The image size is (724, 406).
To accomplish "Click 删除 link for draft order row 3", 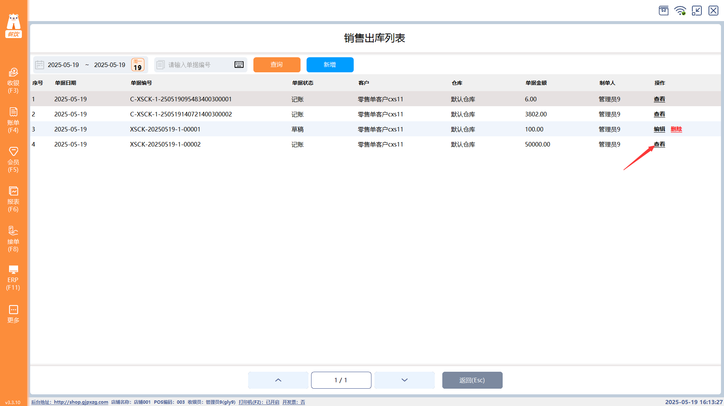I will 676,129.
